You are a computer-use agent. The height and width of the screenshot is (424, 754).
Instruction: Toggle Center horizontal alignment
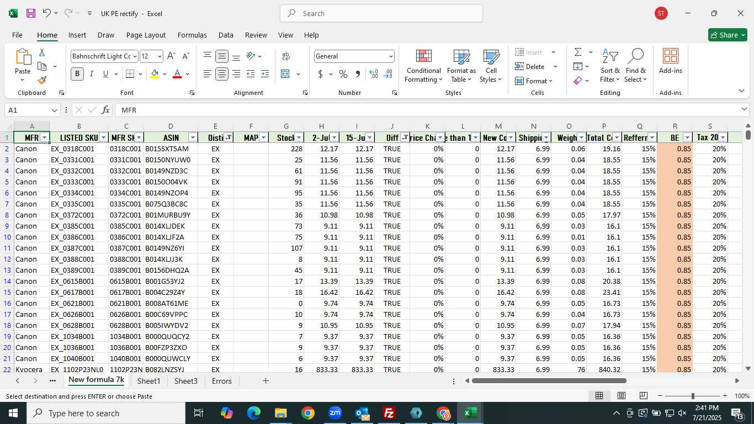pyautogui.click(x=222, y=74)
